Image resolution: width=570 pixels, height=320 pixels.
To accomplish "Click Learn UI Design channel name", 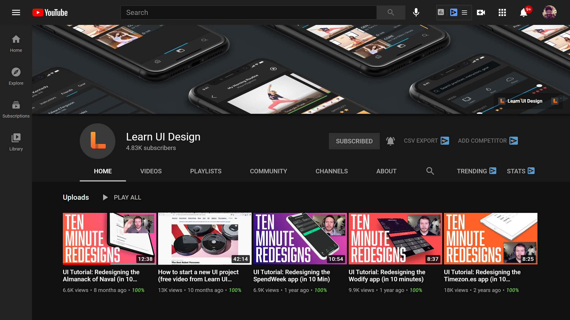I will (163, 137).
